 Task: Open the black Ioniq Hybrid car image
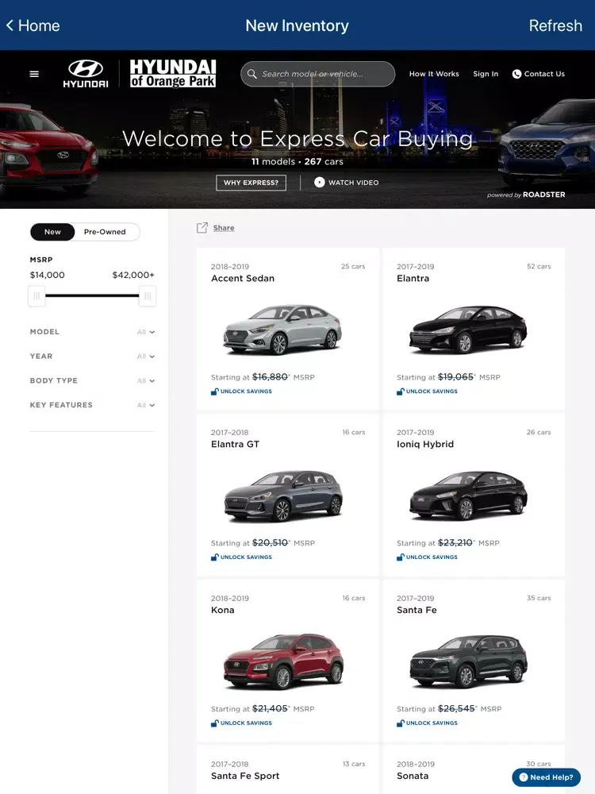(x=468, y=495)
